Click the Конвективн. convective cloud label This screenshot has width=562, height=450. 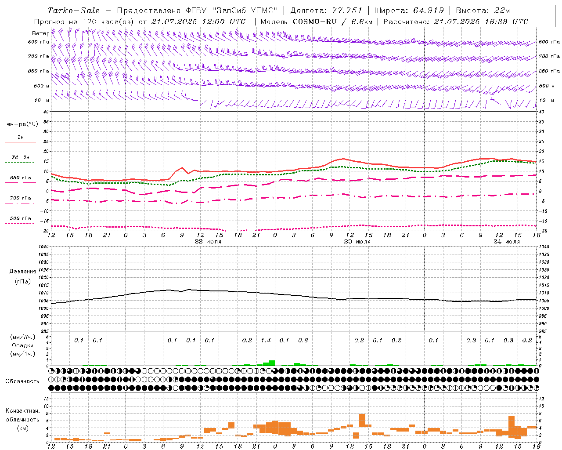coord(22,411)
